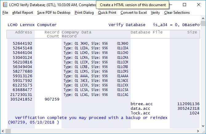This screenshot has width=206, height=134.
Task: Open the Print Dialog option
Action: coord(84,13)
